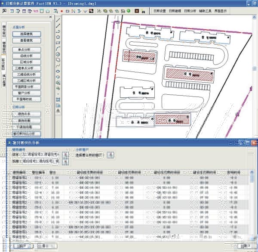Select the Circle draw tool
Screen dimensions: 258x252
point(58,54)
